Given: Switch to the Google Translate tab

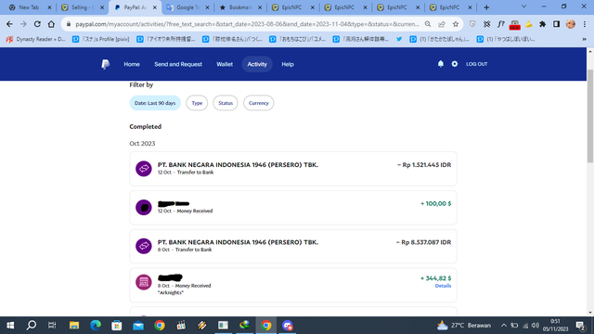Looking at the screenshot, I should tap(187, 7).
